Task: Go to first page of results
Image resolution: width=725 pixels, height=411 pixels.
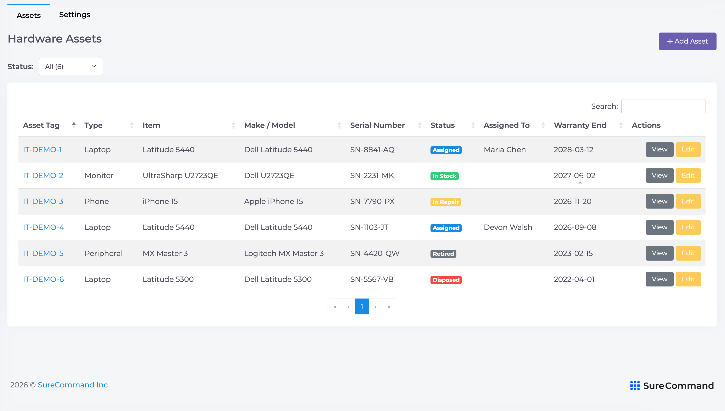Action: (x=335, y=306)
